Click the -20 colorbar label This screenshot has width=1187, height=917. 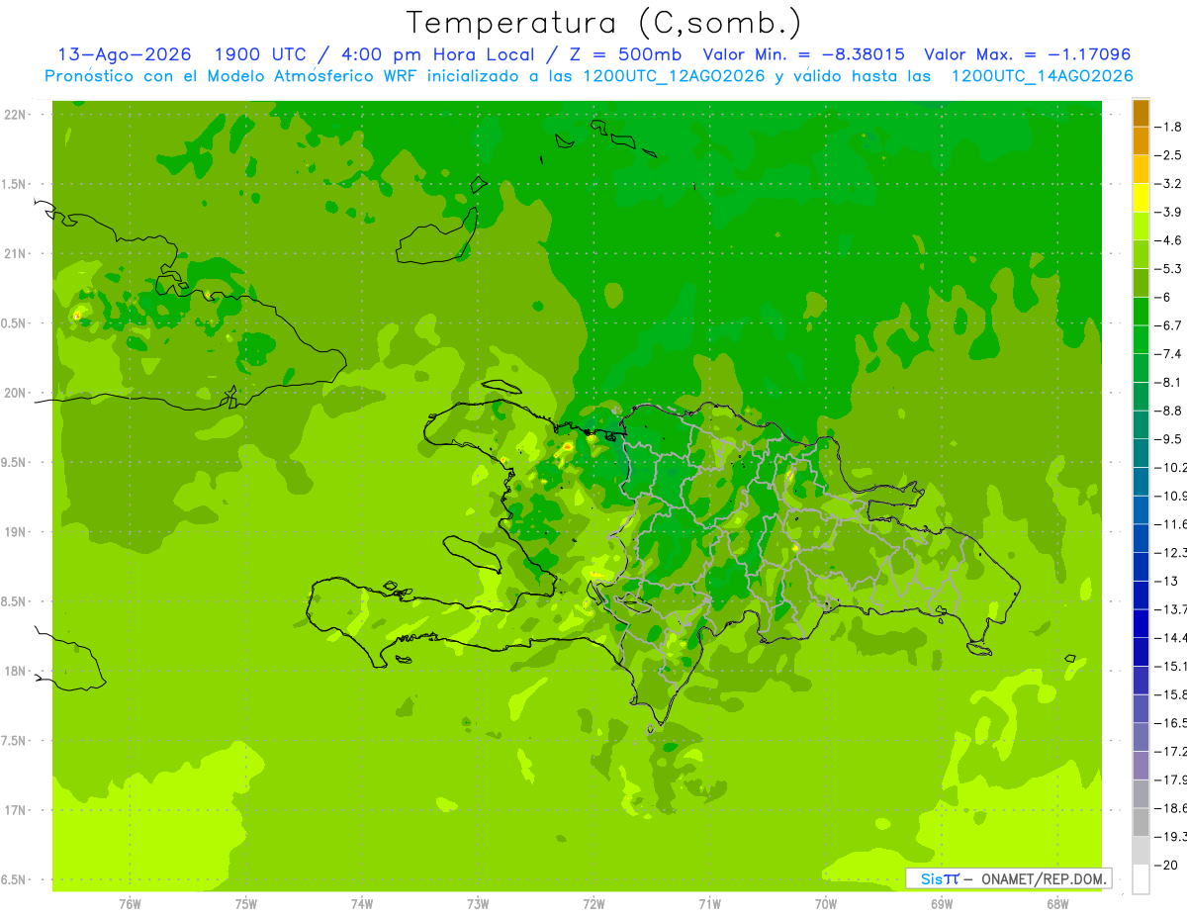pos(1167,865)
